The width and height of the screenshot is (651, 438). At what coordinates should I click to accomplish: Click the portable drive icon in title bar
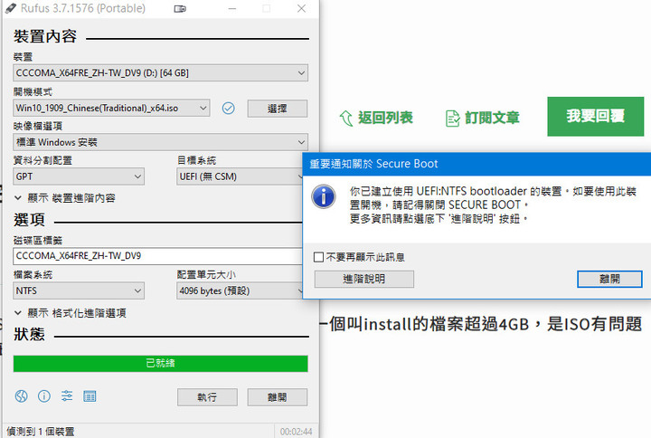click(180, 9)
